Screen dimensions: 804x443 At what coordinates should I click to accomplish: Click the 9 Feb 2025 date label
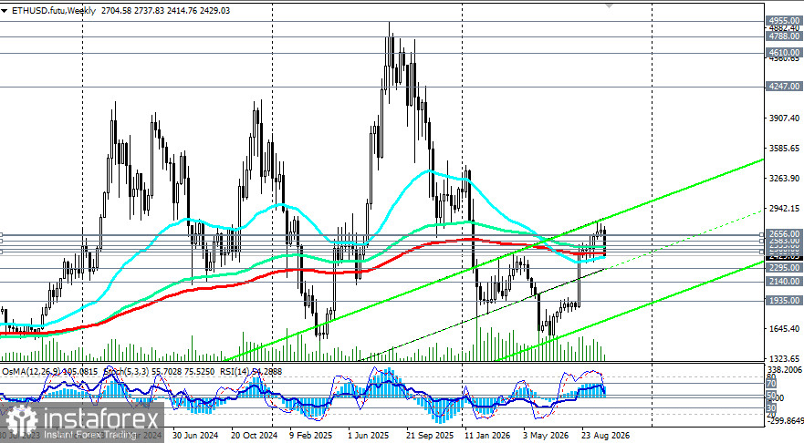tap(310, 436)
